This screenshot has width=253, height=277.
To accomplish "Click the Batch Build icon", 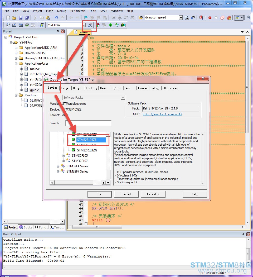I will pyautogui.click(x=27, y=25).
